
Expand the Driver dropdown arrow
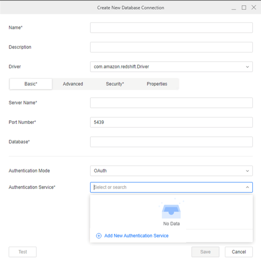[x=247, y=67]
